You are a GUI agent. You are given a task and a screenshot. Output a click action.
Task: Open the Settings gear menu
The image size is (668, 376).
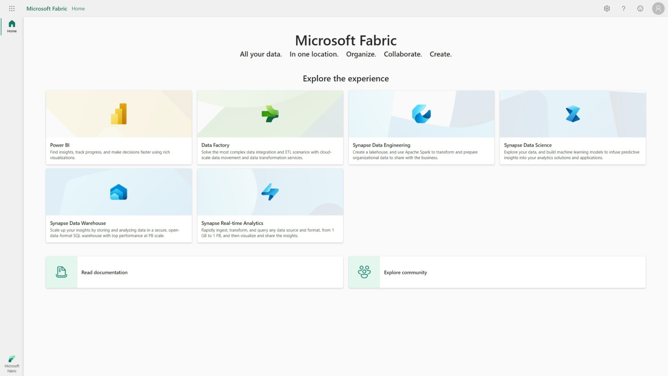[607, 8]
